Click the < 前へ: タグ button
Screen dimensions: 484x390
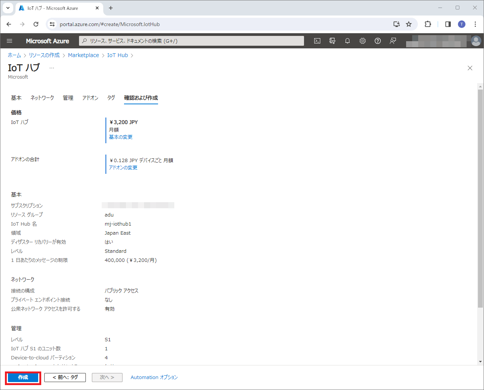(65, 378)
